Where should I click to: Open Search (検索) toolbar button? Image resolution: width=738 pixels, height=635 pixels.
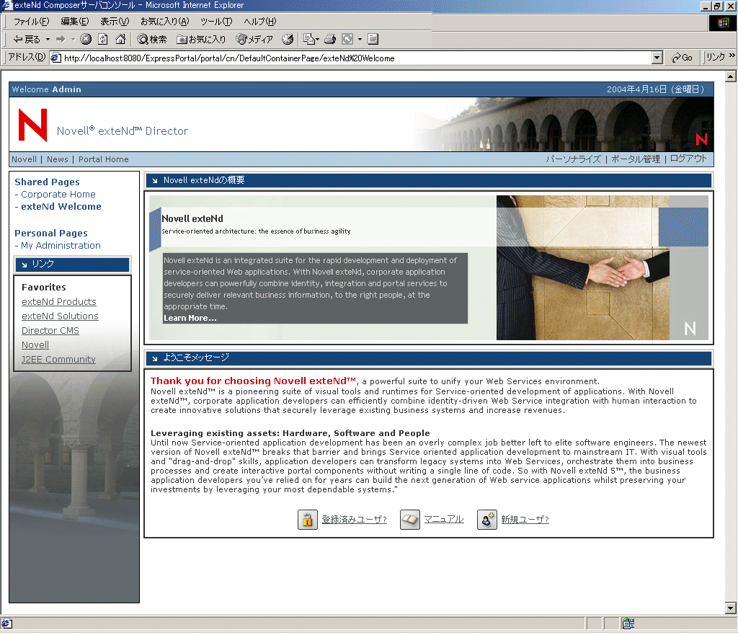(x=152, y=40)
